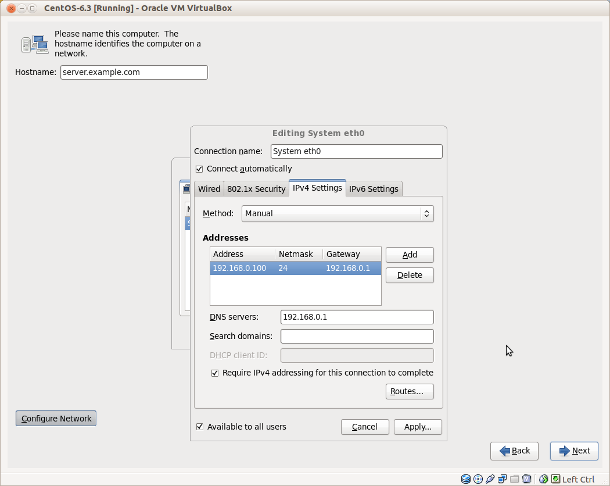Open the Method dropdown set to Manual
Image resolution: width=610 pixels, height=486 pixels.
(x=338, y=213)
